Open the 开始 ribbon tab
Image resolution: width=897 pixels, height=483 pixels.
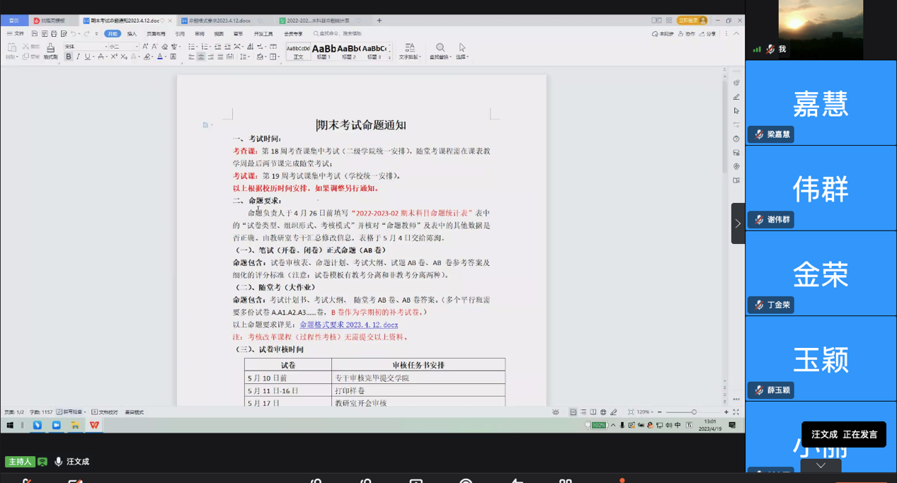pyautogui.click(x=113, y=33)
